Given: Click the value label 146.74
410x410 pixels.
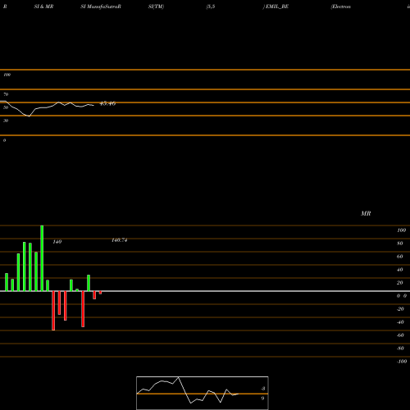Looking at the screenshot, I should (120, 240).
